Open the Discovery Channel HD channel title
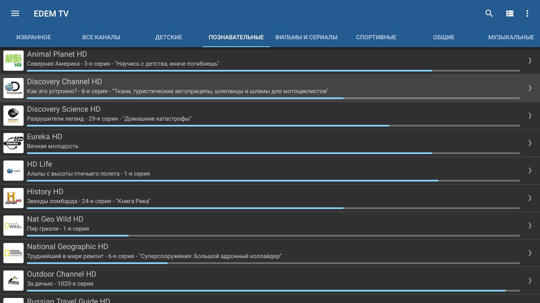 64,82
